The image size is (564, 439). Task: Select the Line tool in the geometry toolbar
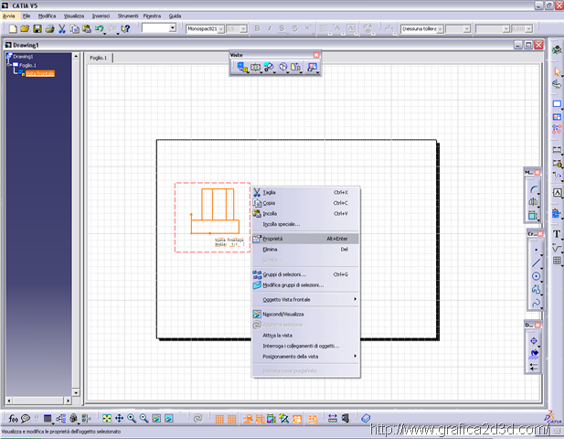(x=535, y=262)
